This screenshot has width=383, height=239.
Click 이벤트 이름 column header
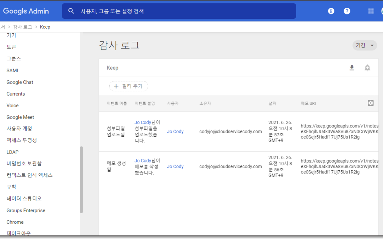click(x=117, y=103)
